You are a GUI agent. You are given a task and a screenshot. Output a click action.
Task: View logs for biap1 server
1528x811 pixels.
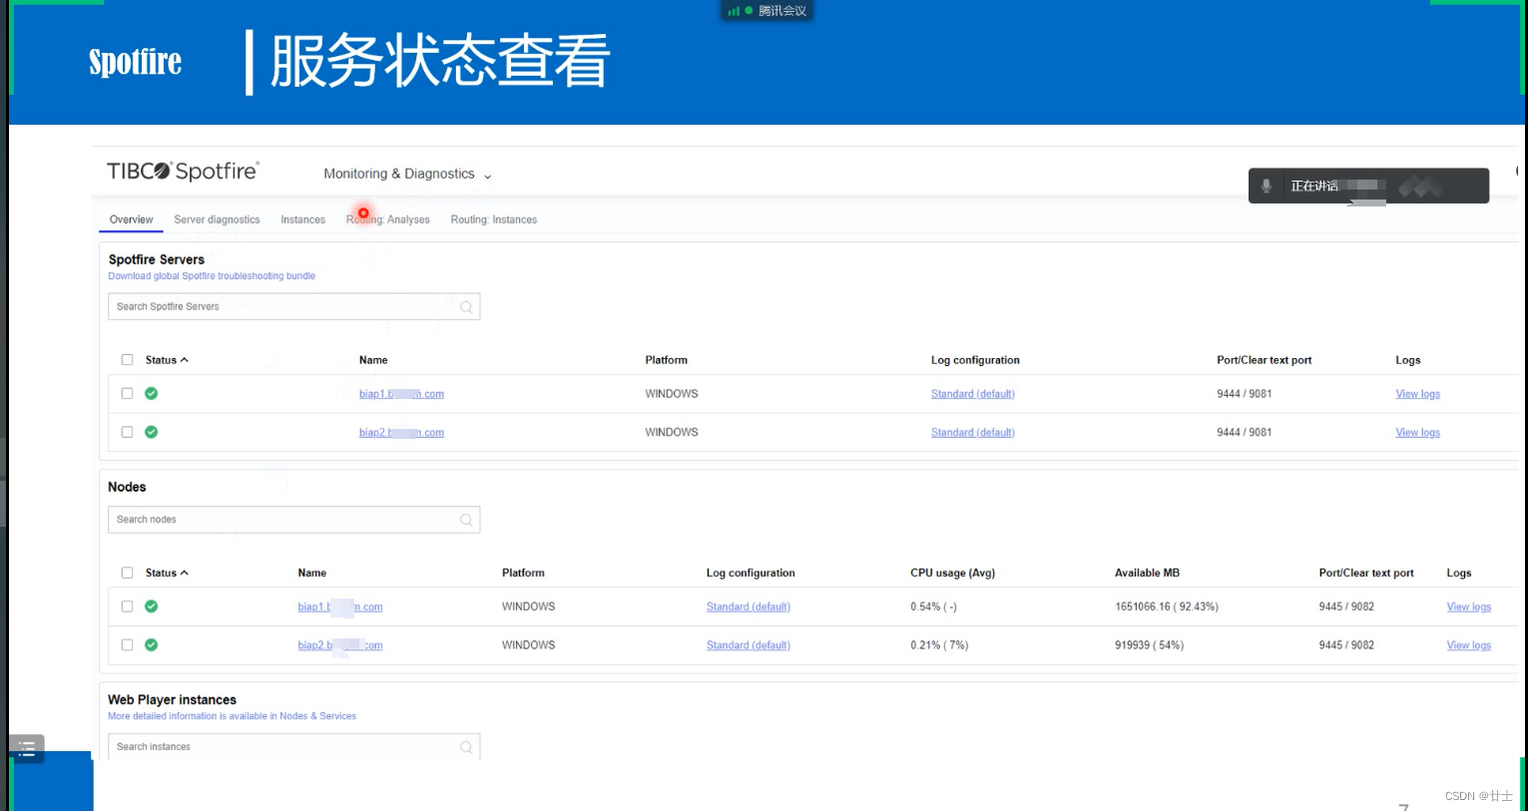(x=1417, y=394)
